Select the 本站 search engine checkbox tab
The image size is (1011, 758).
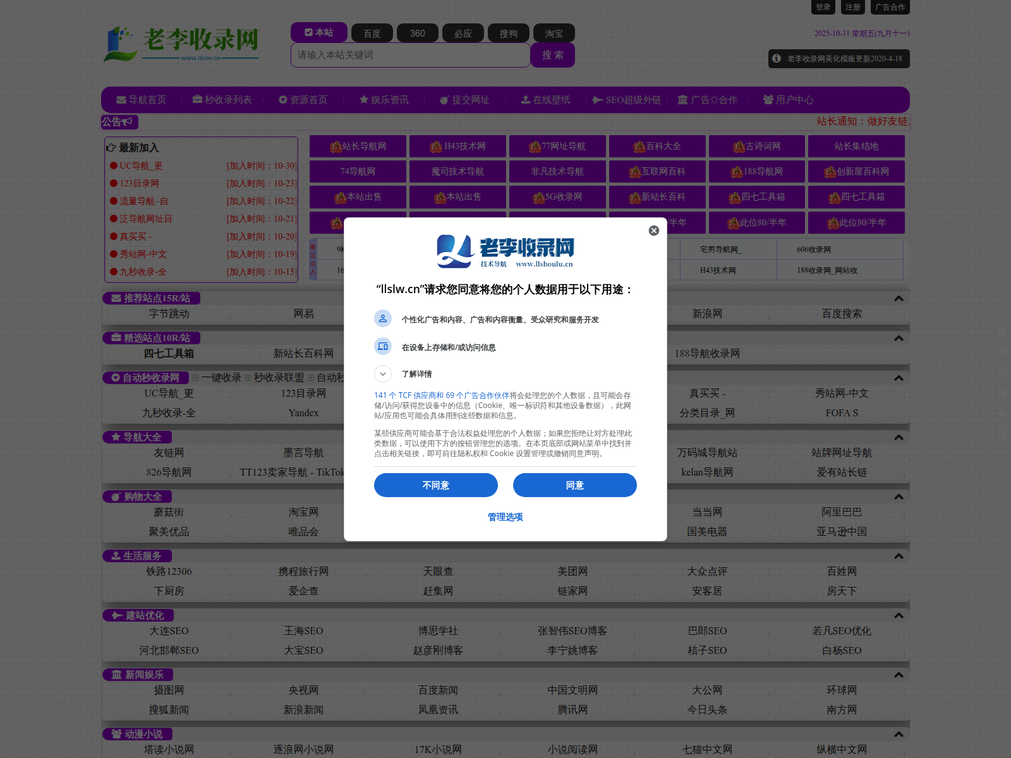[319, 32]
